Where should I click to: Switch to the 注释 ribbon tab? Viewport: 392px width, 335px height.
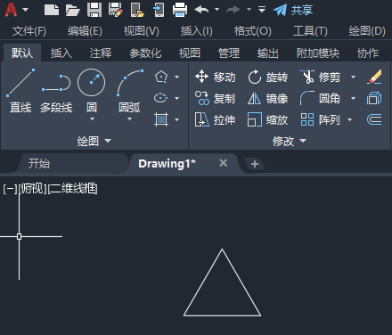[101, 53]
